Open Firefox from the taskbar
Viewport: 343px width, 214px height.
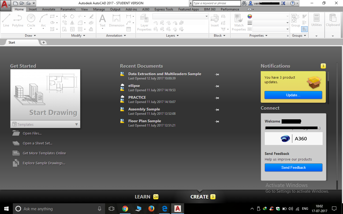(151, 209)
